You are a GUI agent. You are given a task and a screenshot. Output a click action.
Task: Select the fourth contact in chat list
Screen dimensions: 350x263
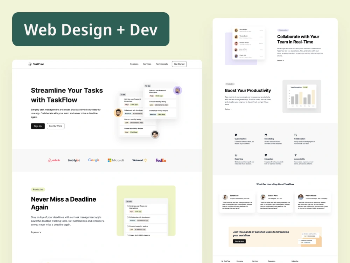pyautogui.click(x=248, y=50)
